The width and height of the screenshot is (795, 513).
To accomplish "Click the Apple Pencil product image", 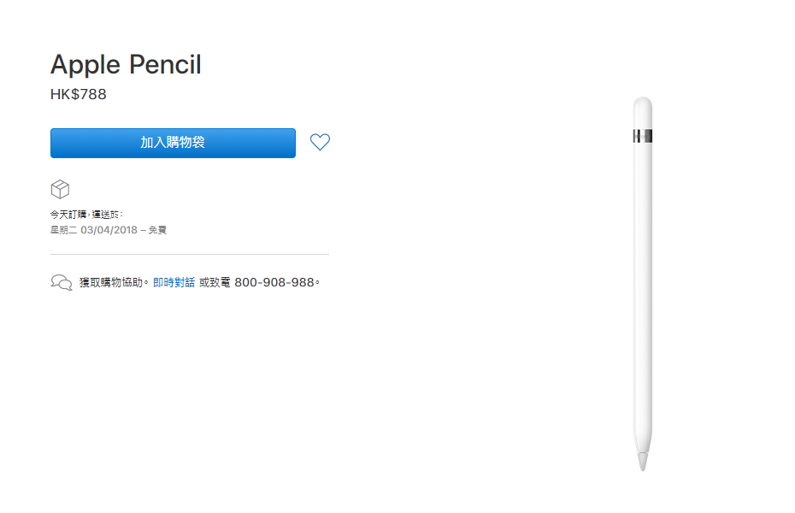I will click(642, 284).
